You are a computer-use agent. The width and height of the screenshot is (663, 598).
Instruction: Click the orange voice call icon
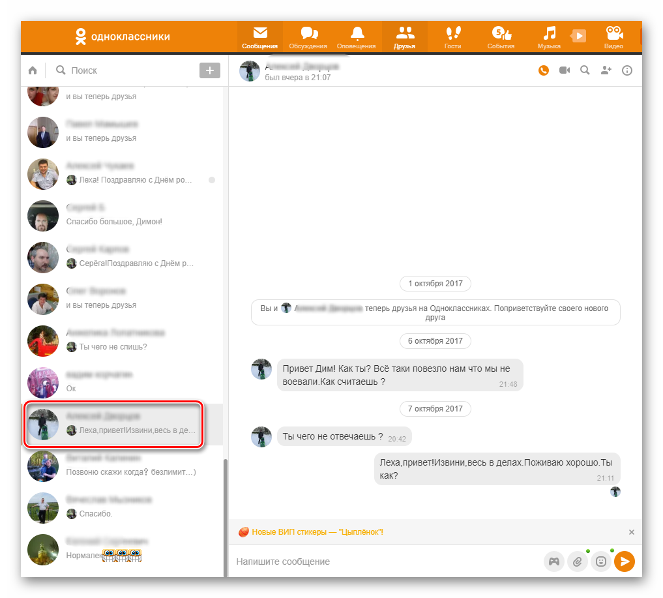[x=544, y=70]
